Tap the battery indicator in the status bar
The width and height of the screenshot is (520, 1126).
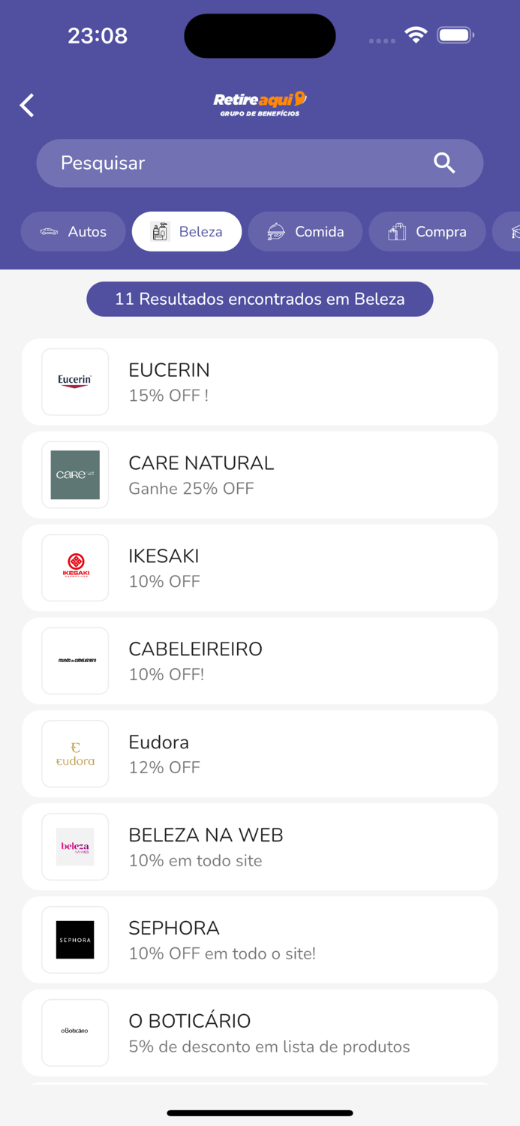(455, 34)
